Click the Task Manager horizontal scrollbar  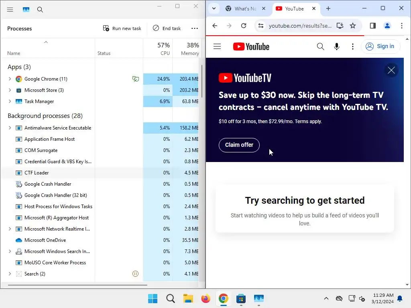coord(77,285)
